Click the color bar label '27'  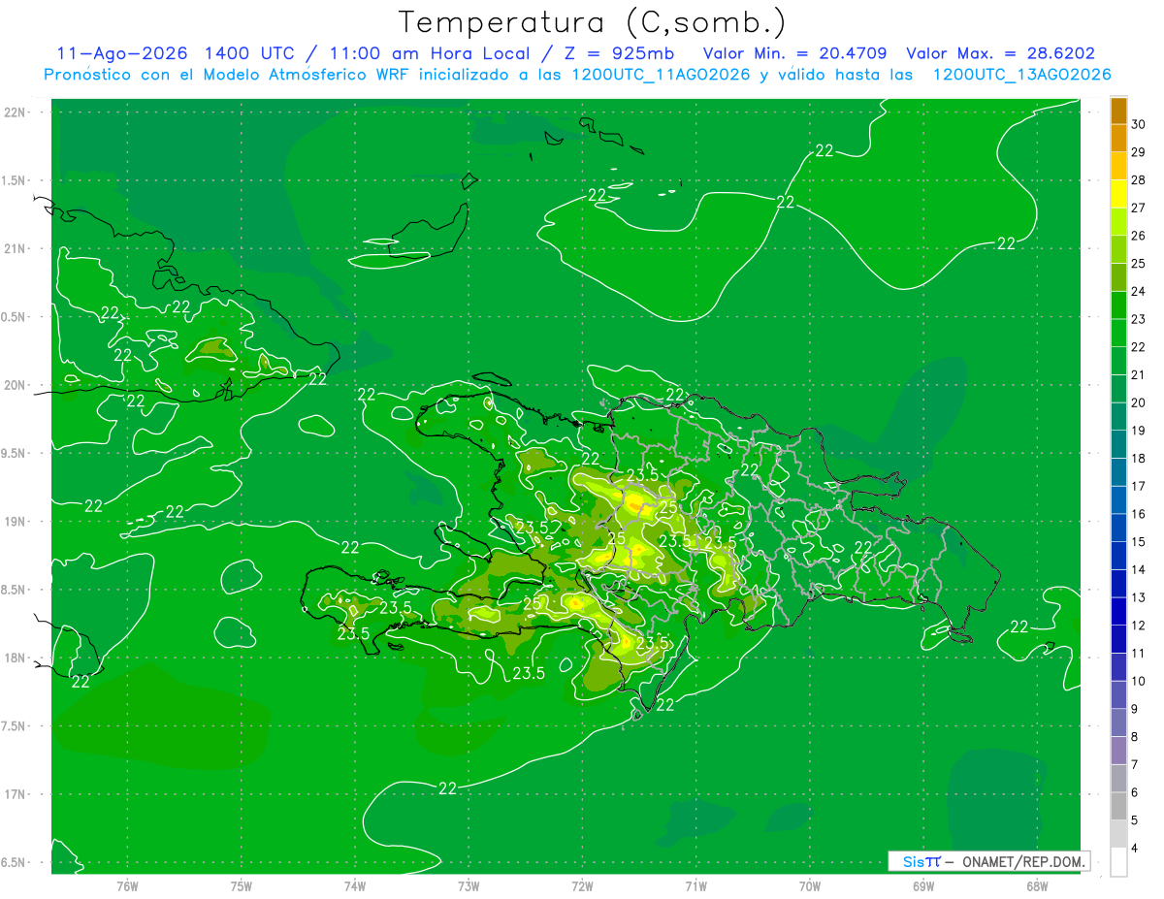(1139, 208)
